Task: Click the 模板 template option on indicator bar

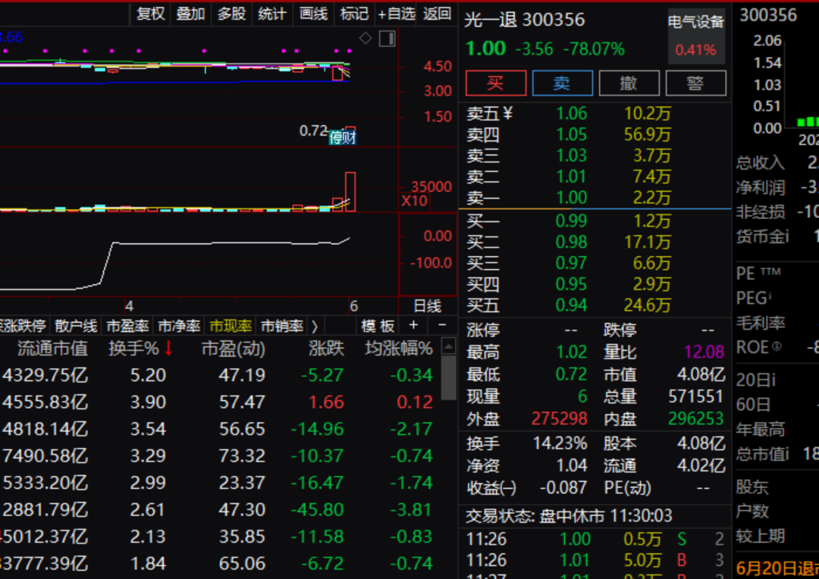Action: coord(377,326)
